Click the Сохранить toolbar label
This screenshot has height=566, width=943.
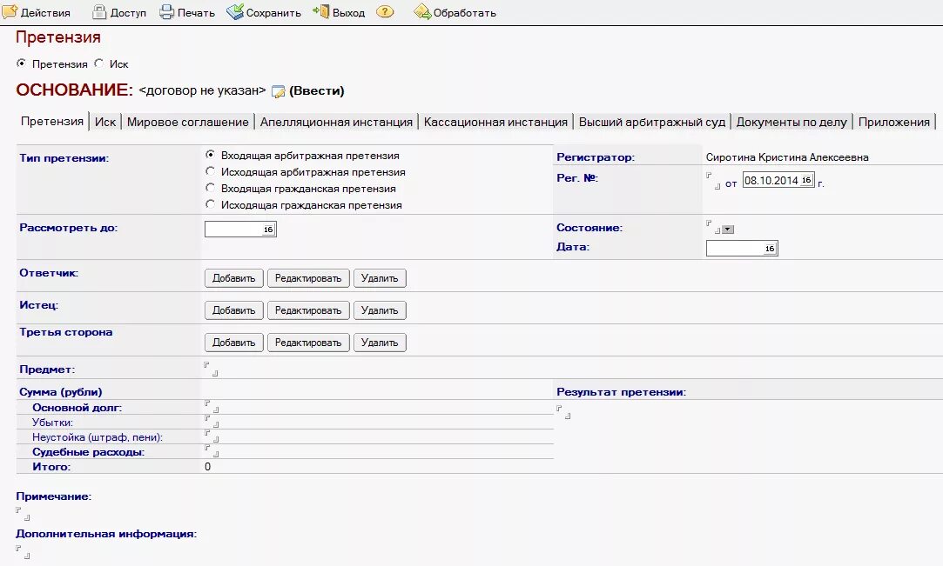point(273,12)
